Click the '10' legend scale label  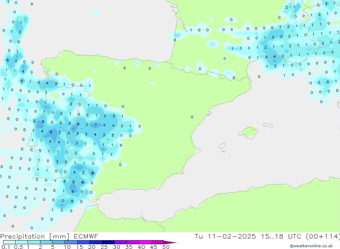coord(67,247)
